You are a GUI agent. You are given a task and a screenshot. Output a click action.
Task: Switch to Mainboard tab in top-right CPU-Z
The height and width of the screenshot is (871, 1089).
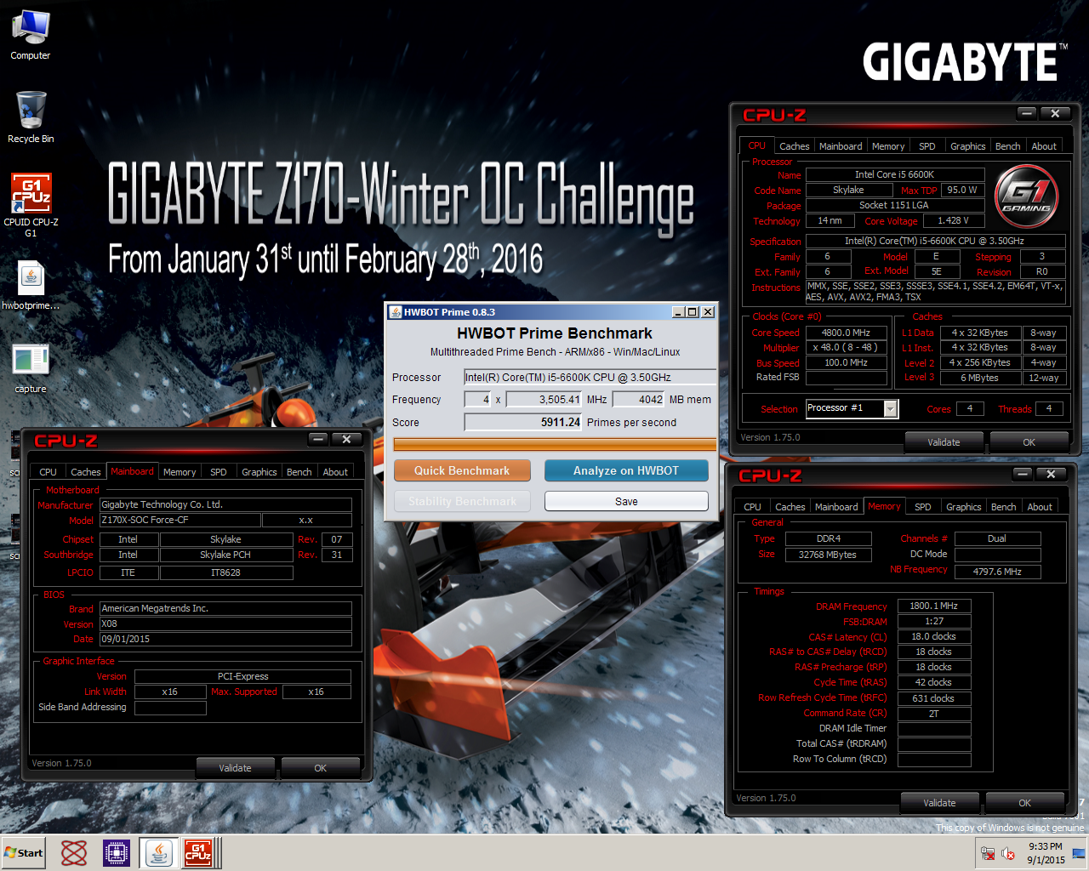(x=841, y=146)
